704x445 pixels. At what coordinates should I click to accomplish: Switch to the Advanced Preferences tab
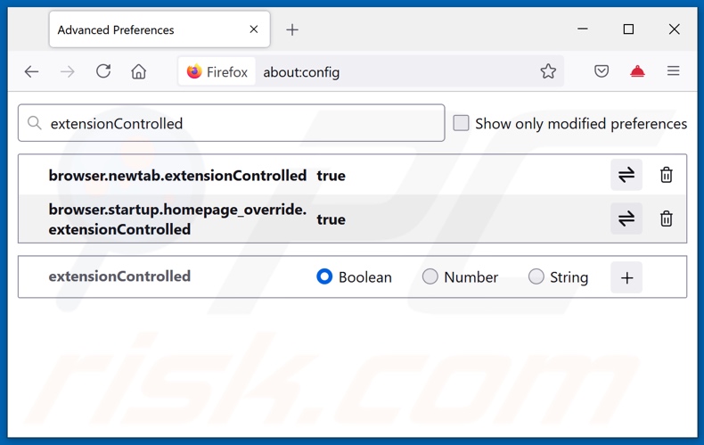pos(160,29)
